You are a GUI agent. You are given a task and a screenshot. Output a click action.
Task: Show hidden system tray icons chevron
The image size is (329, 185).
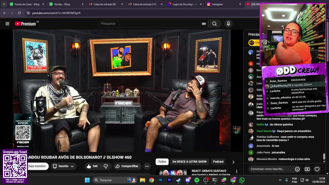click(280, 180)
